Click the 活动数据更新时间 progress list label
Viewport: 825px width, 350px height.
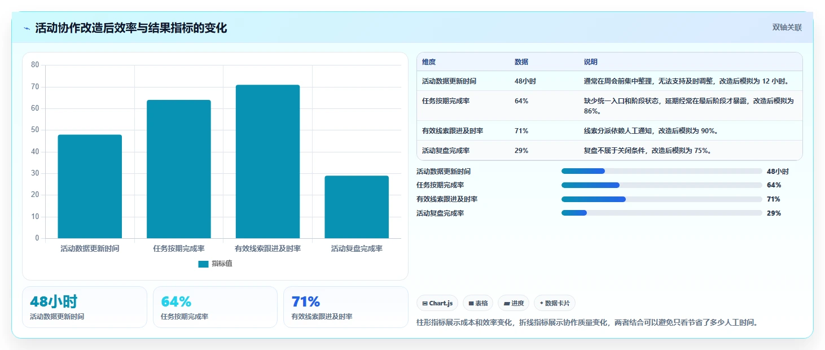(x=444, y=172)
